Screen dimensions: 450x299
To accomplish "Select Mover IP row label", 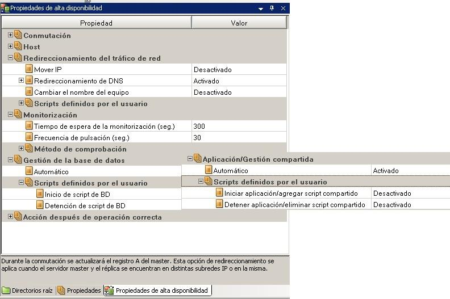I will (x=48, y=70).
